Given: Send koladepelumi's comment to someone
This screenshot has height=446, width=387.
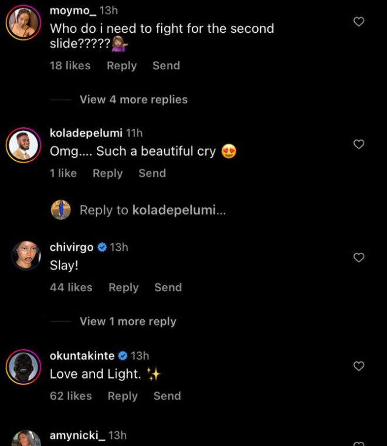Looking at the screenshot, I should pyautogui.click(x=152, y=173).
